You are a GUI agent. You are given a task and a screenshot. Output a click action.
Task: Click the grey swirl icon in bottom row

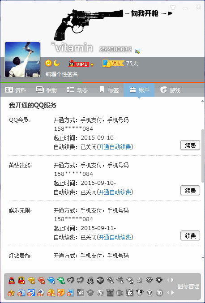coord(100,293)
